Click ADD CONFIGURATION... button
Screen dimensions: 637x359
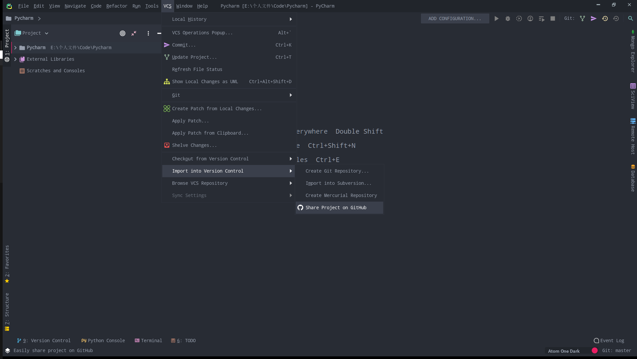(455, 18)
